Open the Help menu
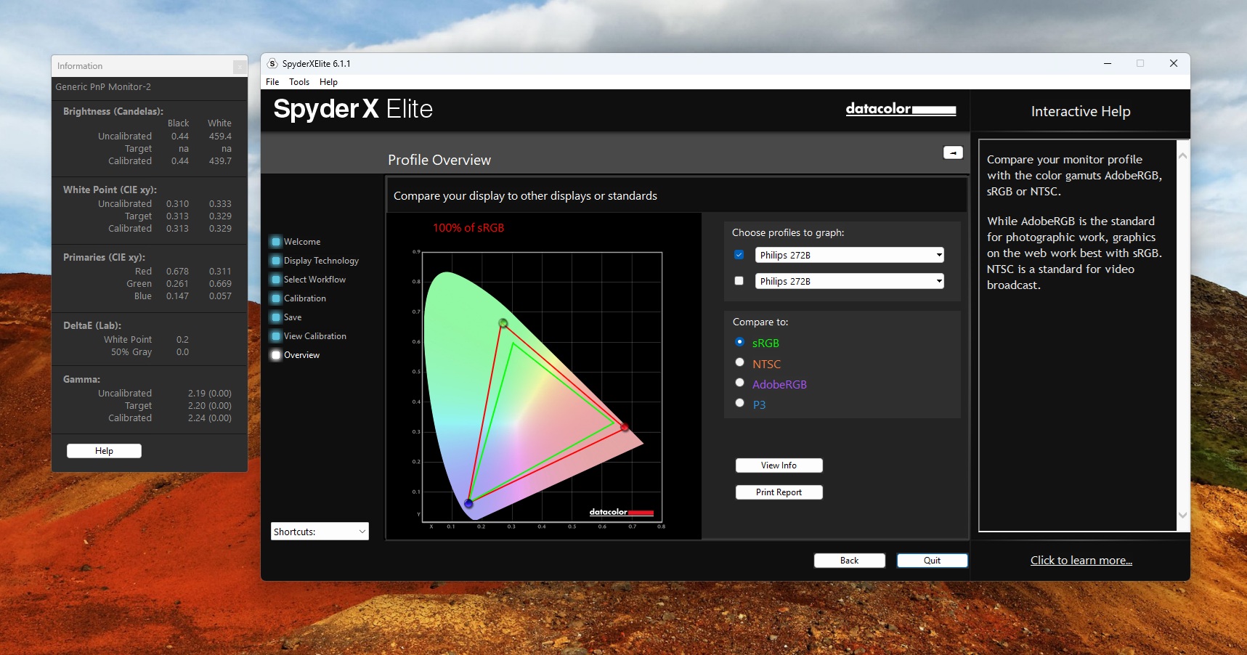The height and width of the screenshot is (655, 1247). 328,82
